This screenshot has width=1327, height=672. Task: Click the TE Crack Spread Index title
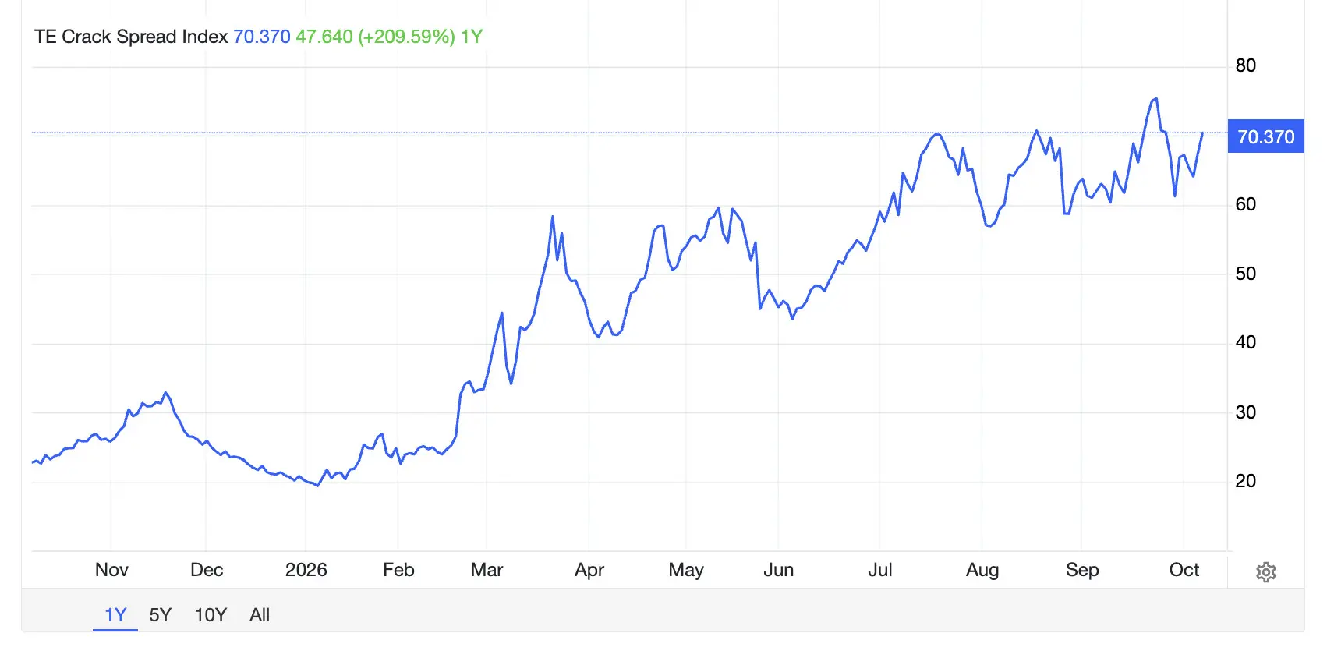coord(131,37)
